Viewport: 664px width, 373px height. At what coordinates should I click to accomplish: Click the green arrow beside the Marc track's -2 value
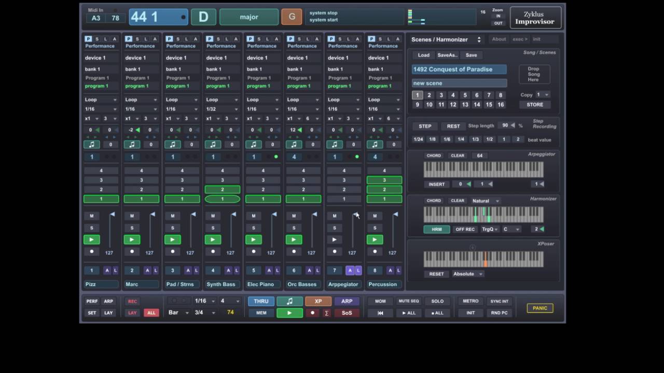pos(137,130)
